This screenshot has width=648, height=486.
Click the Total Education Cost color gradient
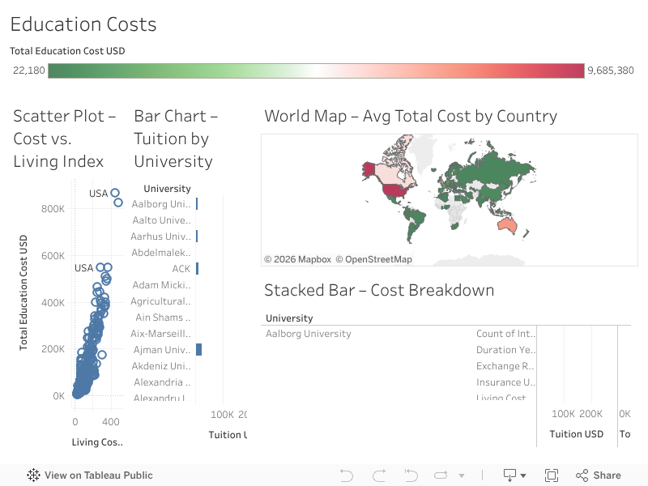tap(316, 70)
